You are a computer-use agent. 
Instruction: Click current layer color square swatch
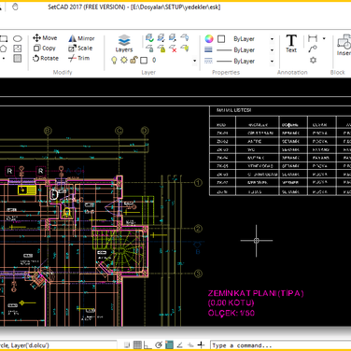144,61
